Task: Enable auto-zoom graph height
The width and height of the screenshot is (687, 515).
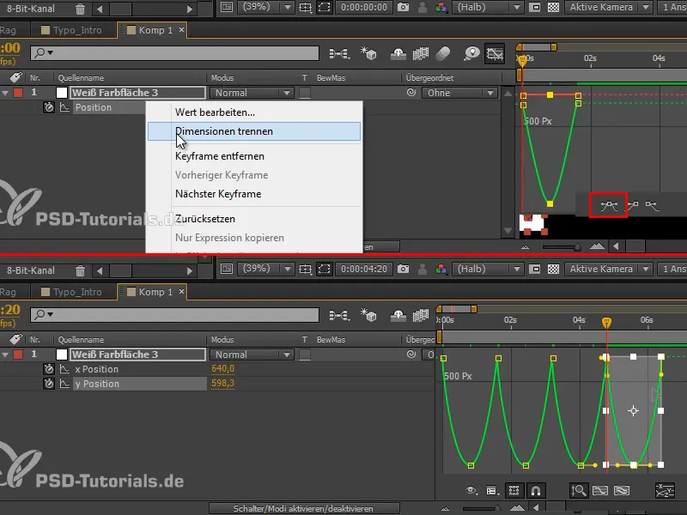Action: coord(579,490)
